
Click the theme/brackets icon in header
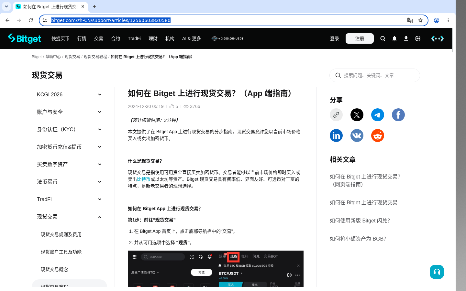coord(438,38)
